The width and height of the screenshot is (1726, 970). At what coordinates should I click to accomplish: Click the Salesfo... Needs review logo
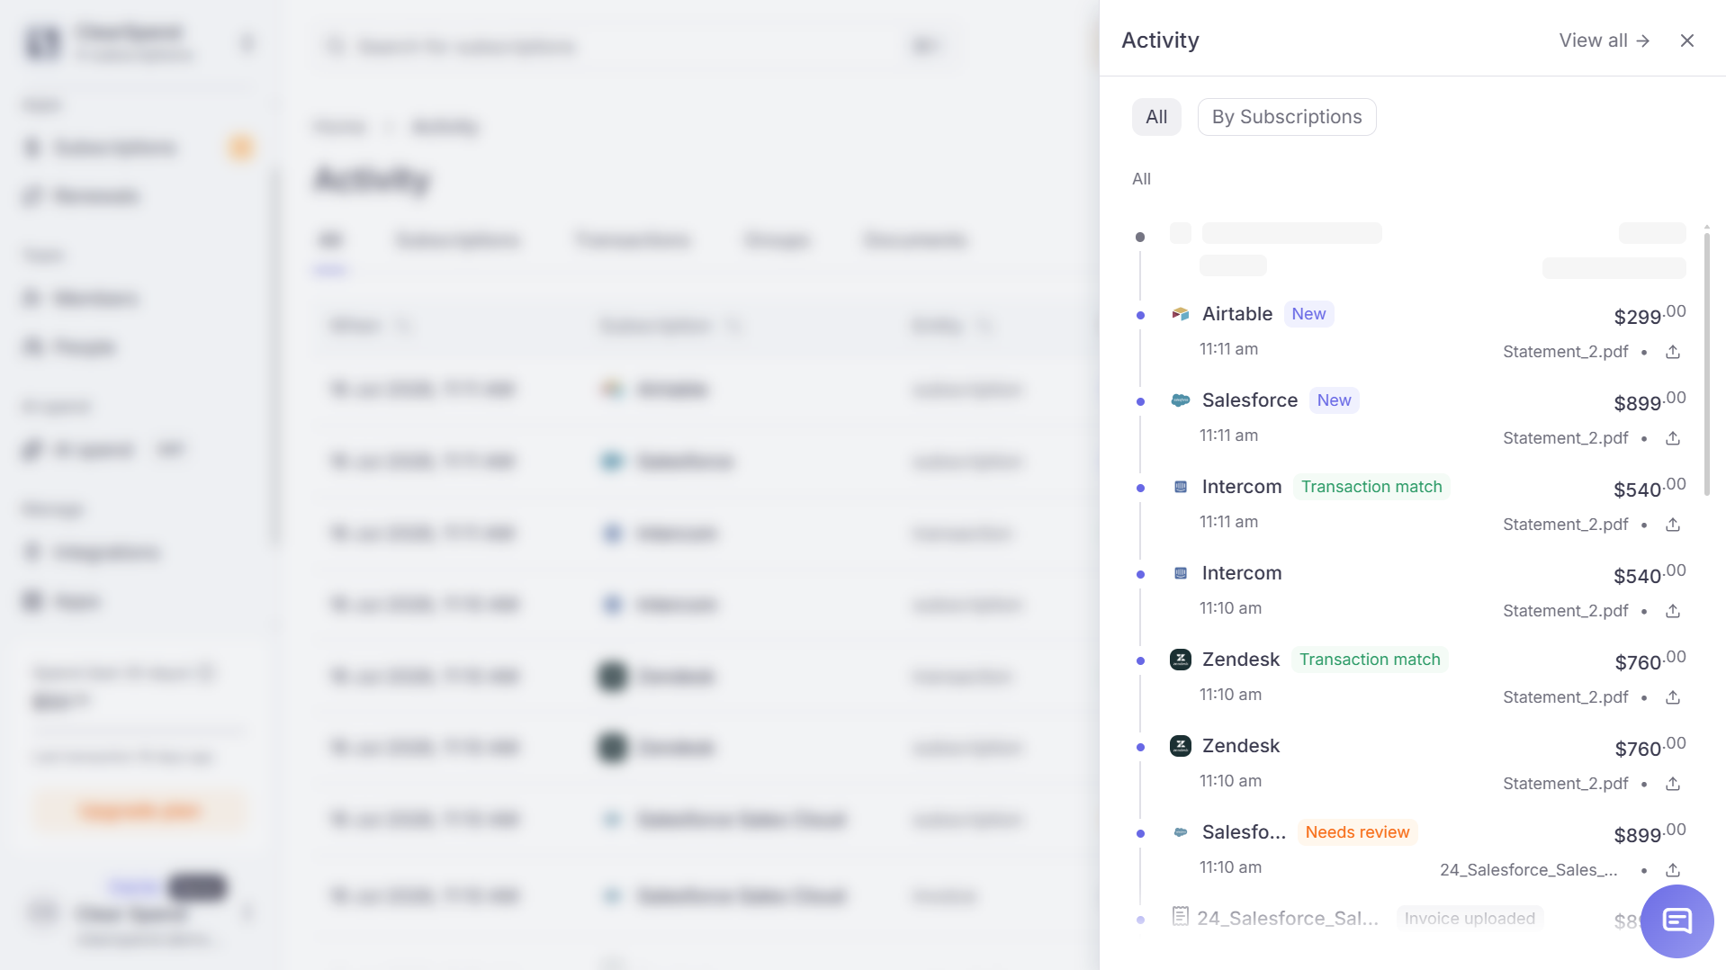pyautogui.click(x=1181, y=832)
